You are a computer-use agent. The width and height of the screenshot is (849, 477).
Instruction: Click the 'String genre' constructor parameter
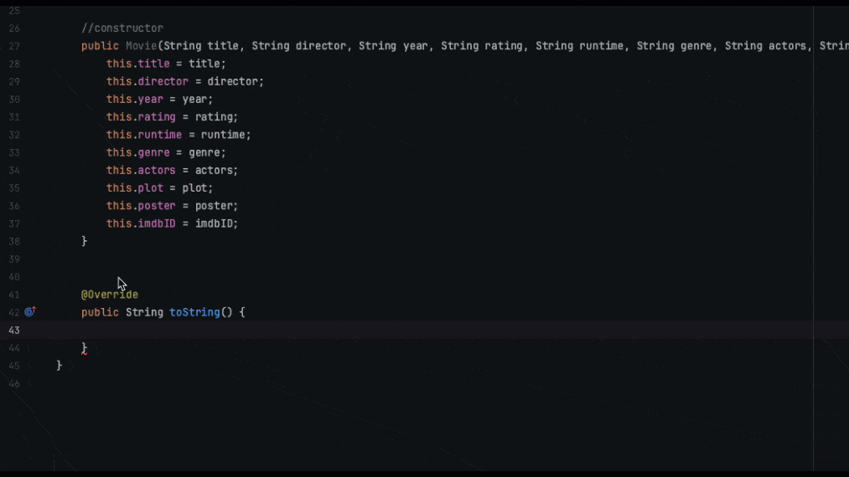click(x=674, y=46)
